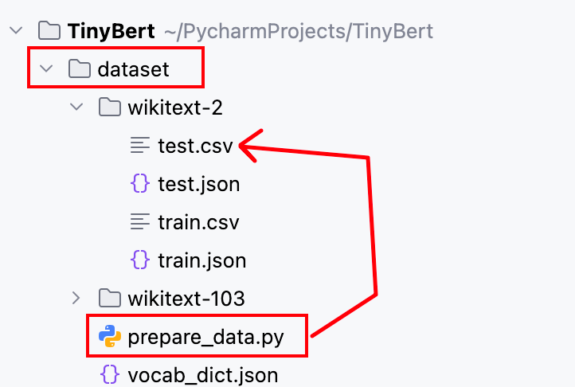Collapse the dataset folder chevron
The height and width of the screenshot is (387, 575).
[x=46, y=68]
